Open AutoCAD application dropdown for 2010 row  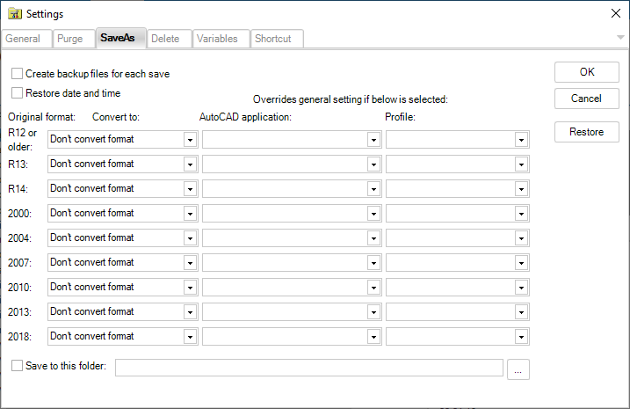(x=373, y=287)
